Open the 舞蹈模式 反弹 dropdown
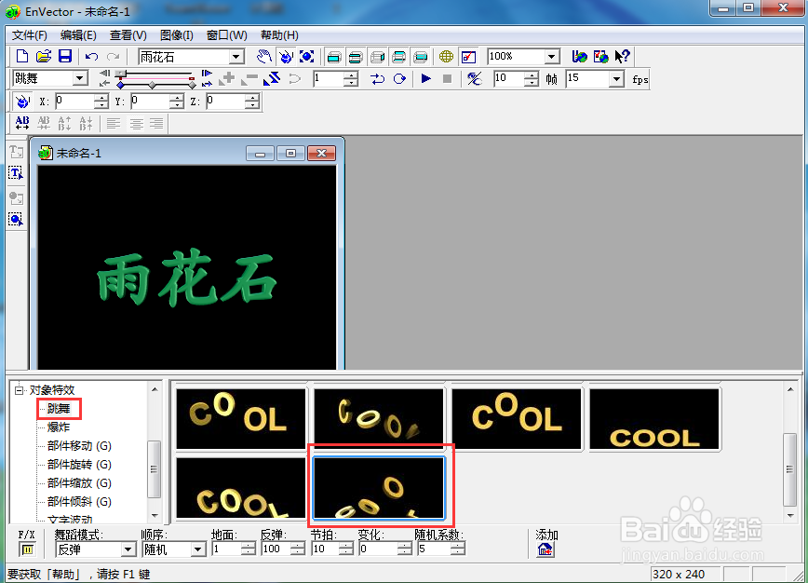The height and width of the screenshot is (583, 808). point(128,549)
